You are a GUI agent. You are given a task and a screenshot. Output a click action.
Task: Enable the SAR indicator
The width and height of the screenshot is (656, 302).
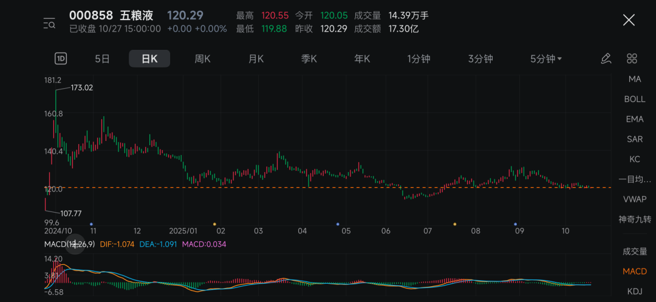click(635, 139)
